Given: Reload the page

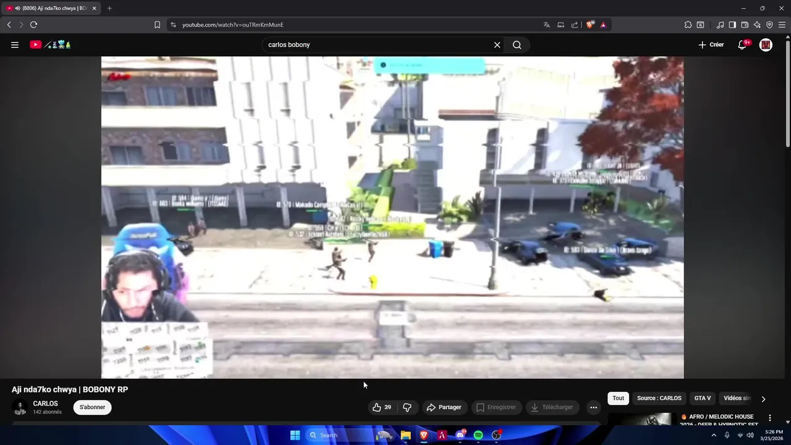Looking at the screenshot, I should [33, 25].
